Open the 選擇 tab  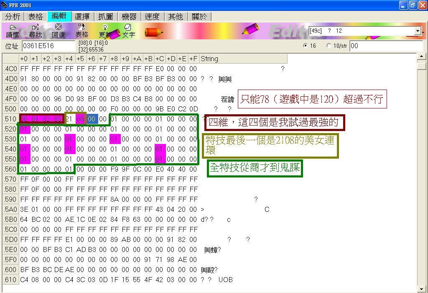click(x=82, y=17)
